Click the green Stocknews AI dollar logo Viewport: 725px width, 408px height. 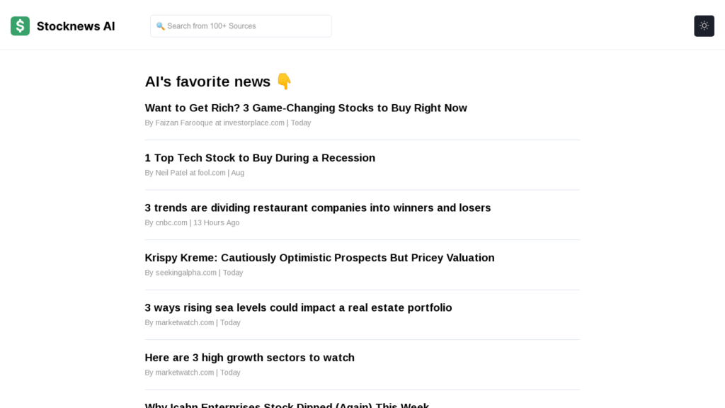click(19, 25)
